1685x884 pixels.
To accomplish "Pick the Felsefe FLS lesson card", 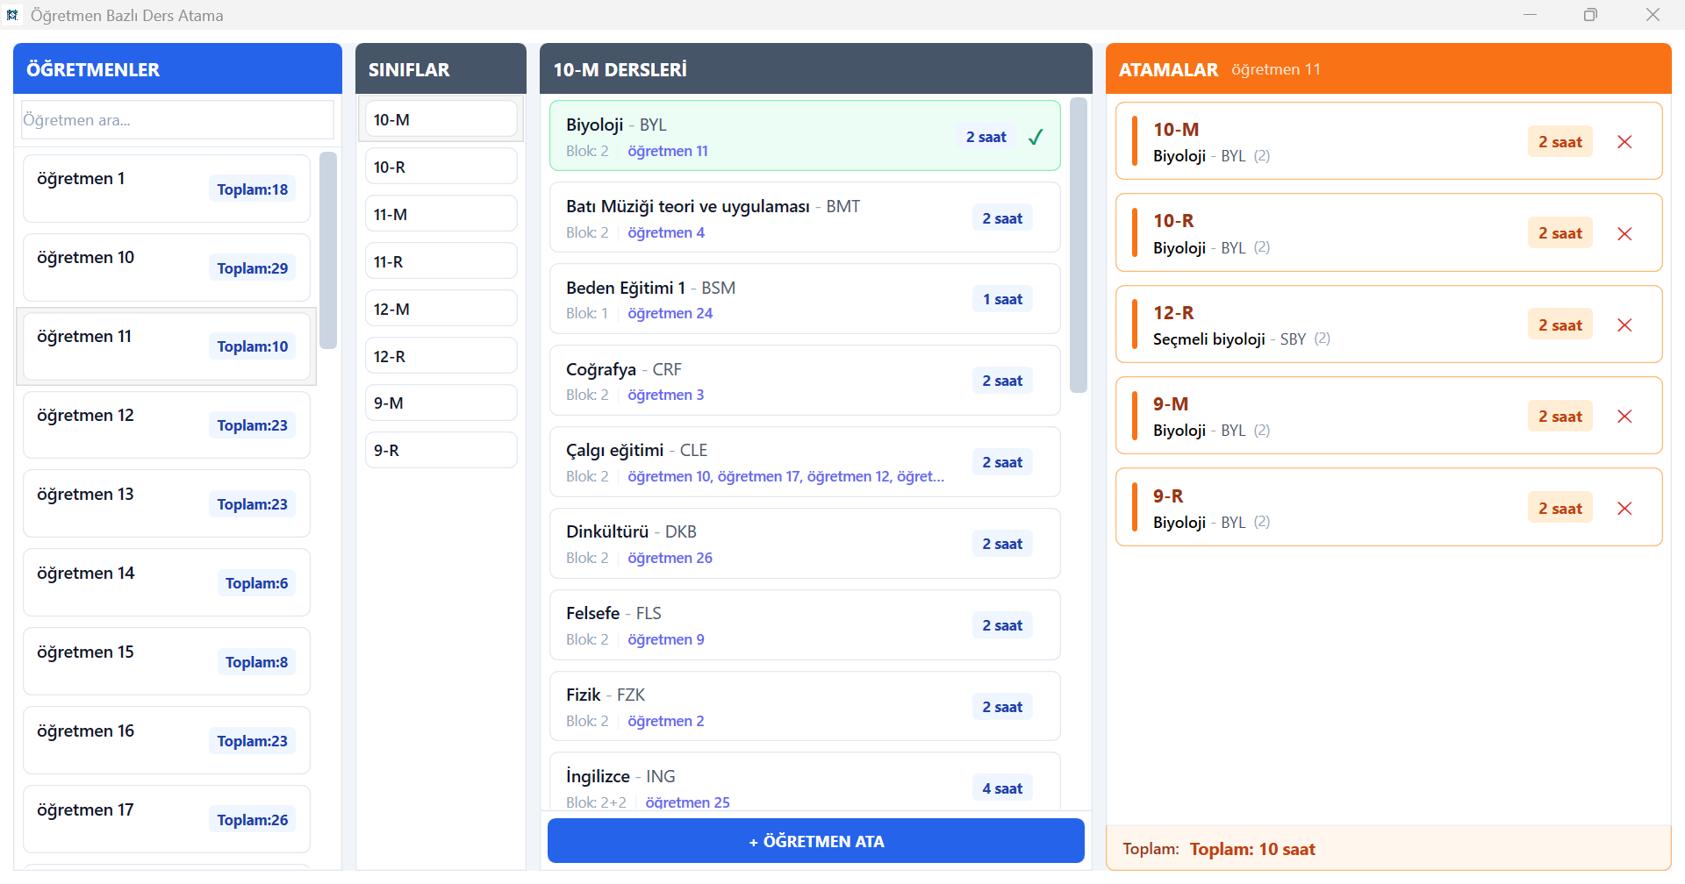I will [804, 624].
